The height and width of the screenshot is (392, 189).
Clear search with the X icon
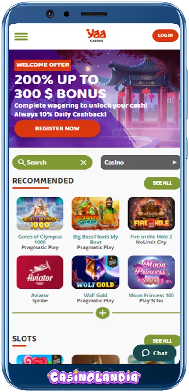point(84,163)
